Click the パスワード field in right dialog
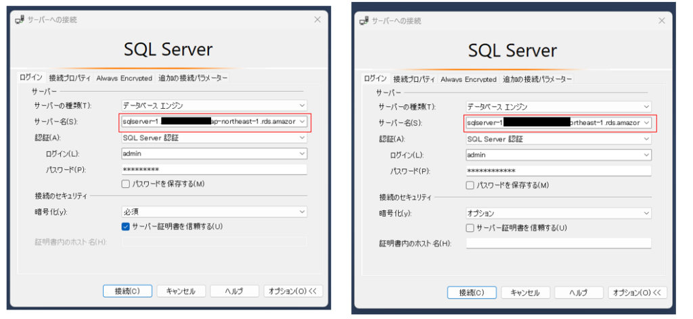 558,171
